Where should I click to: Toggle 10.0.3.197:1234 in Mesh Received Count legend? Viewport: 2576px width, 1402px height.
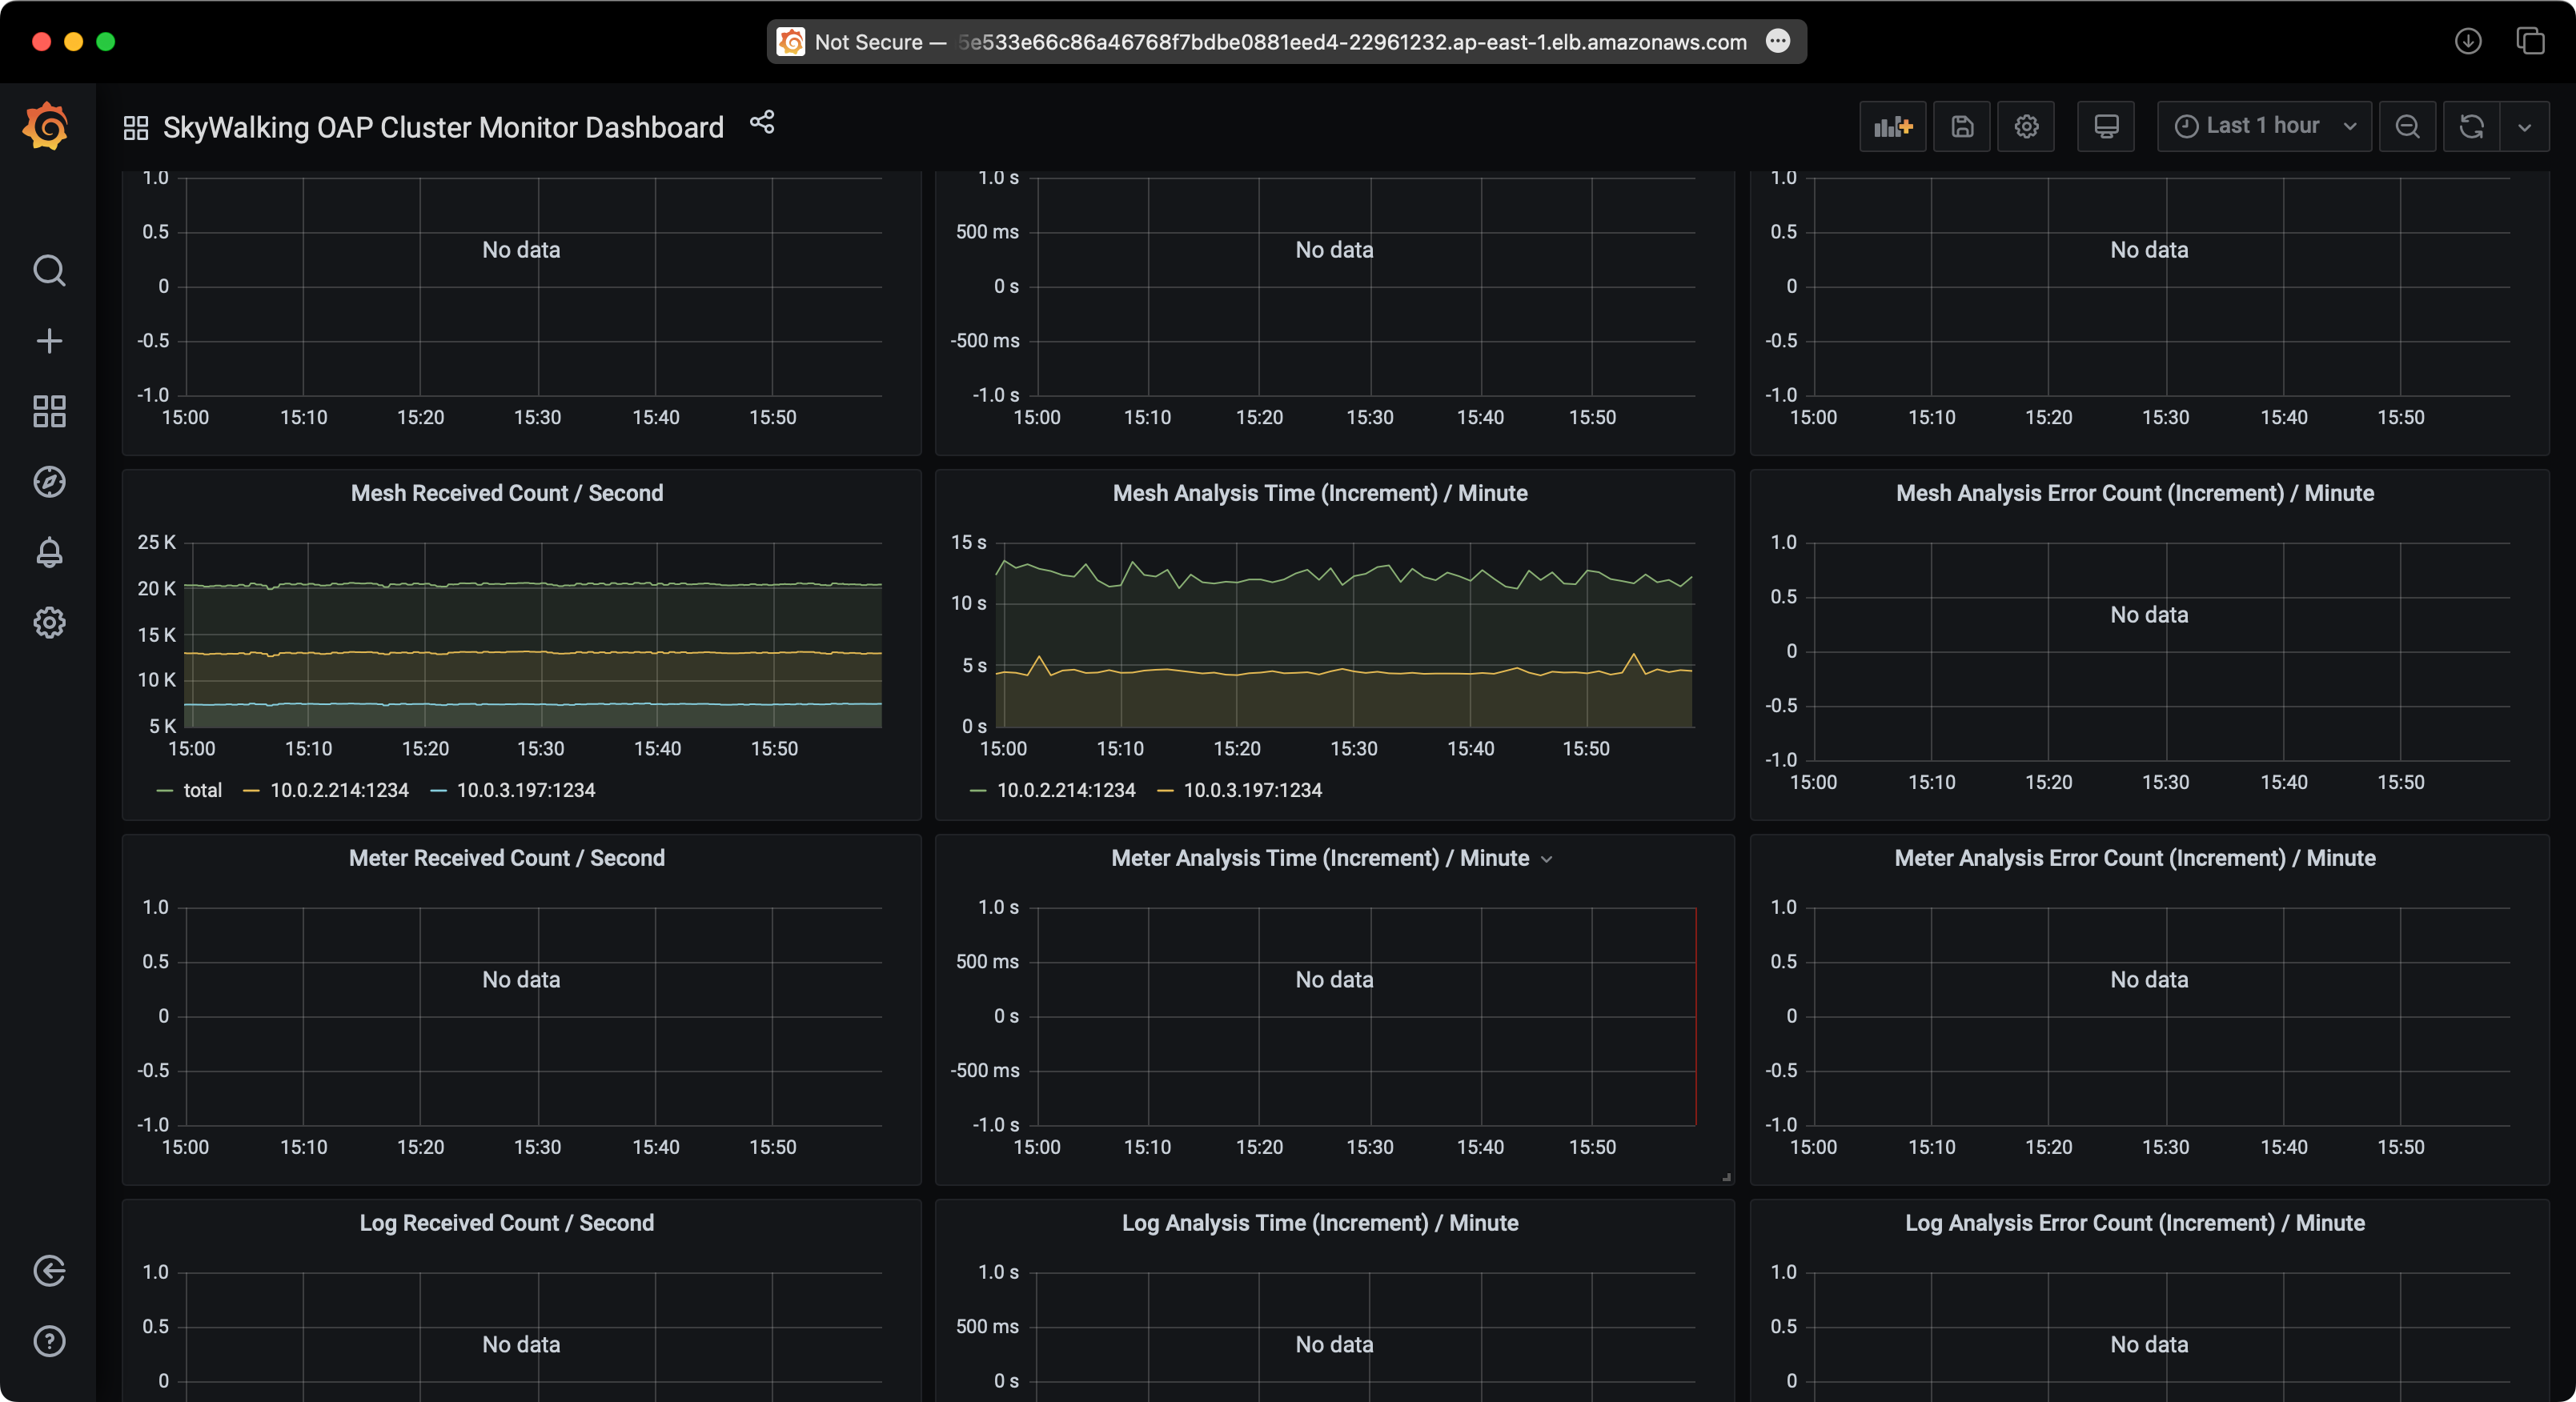(x=525, y=790)
